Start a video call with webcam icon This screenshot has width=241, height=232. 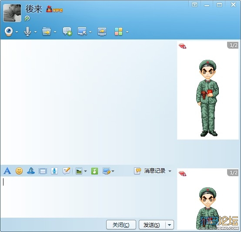point(9,31)
